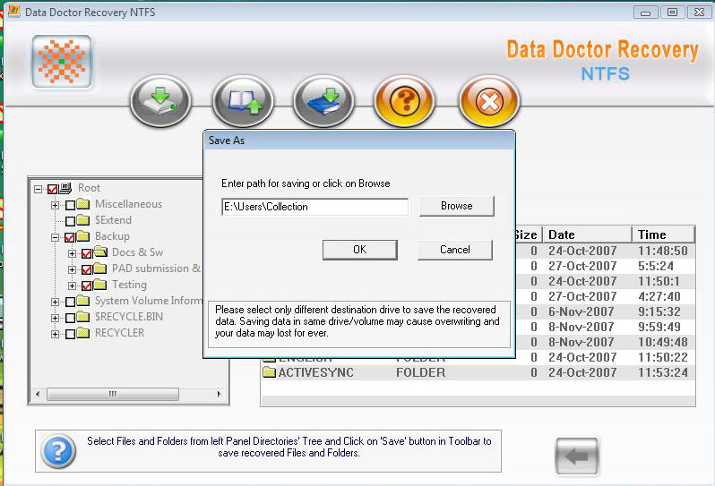Expand the RECYCLER tree node

click(55, 334)
